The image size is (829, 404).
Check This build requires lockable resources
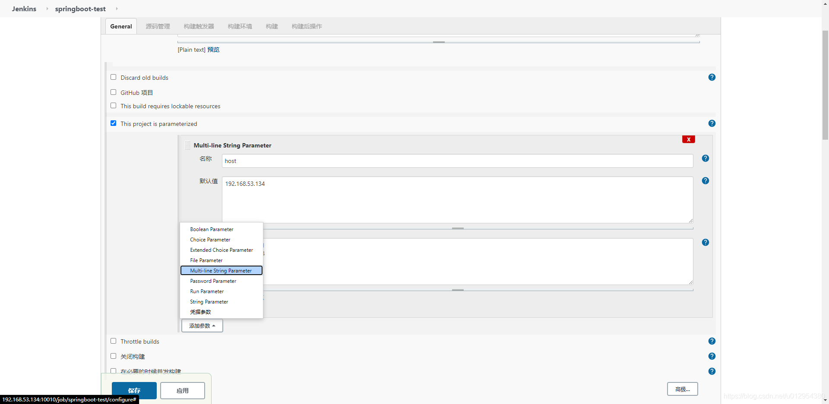tap(114, 106)
